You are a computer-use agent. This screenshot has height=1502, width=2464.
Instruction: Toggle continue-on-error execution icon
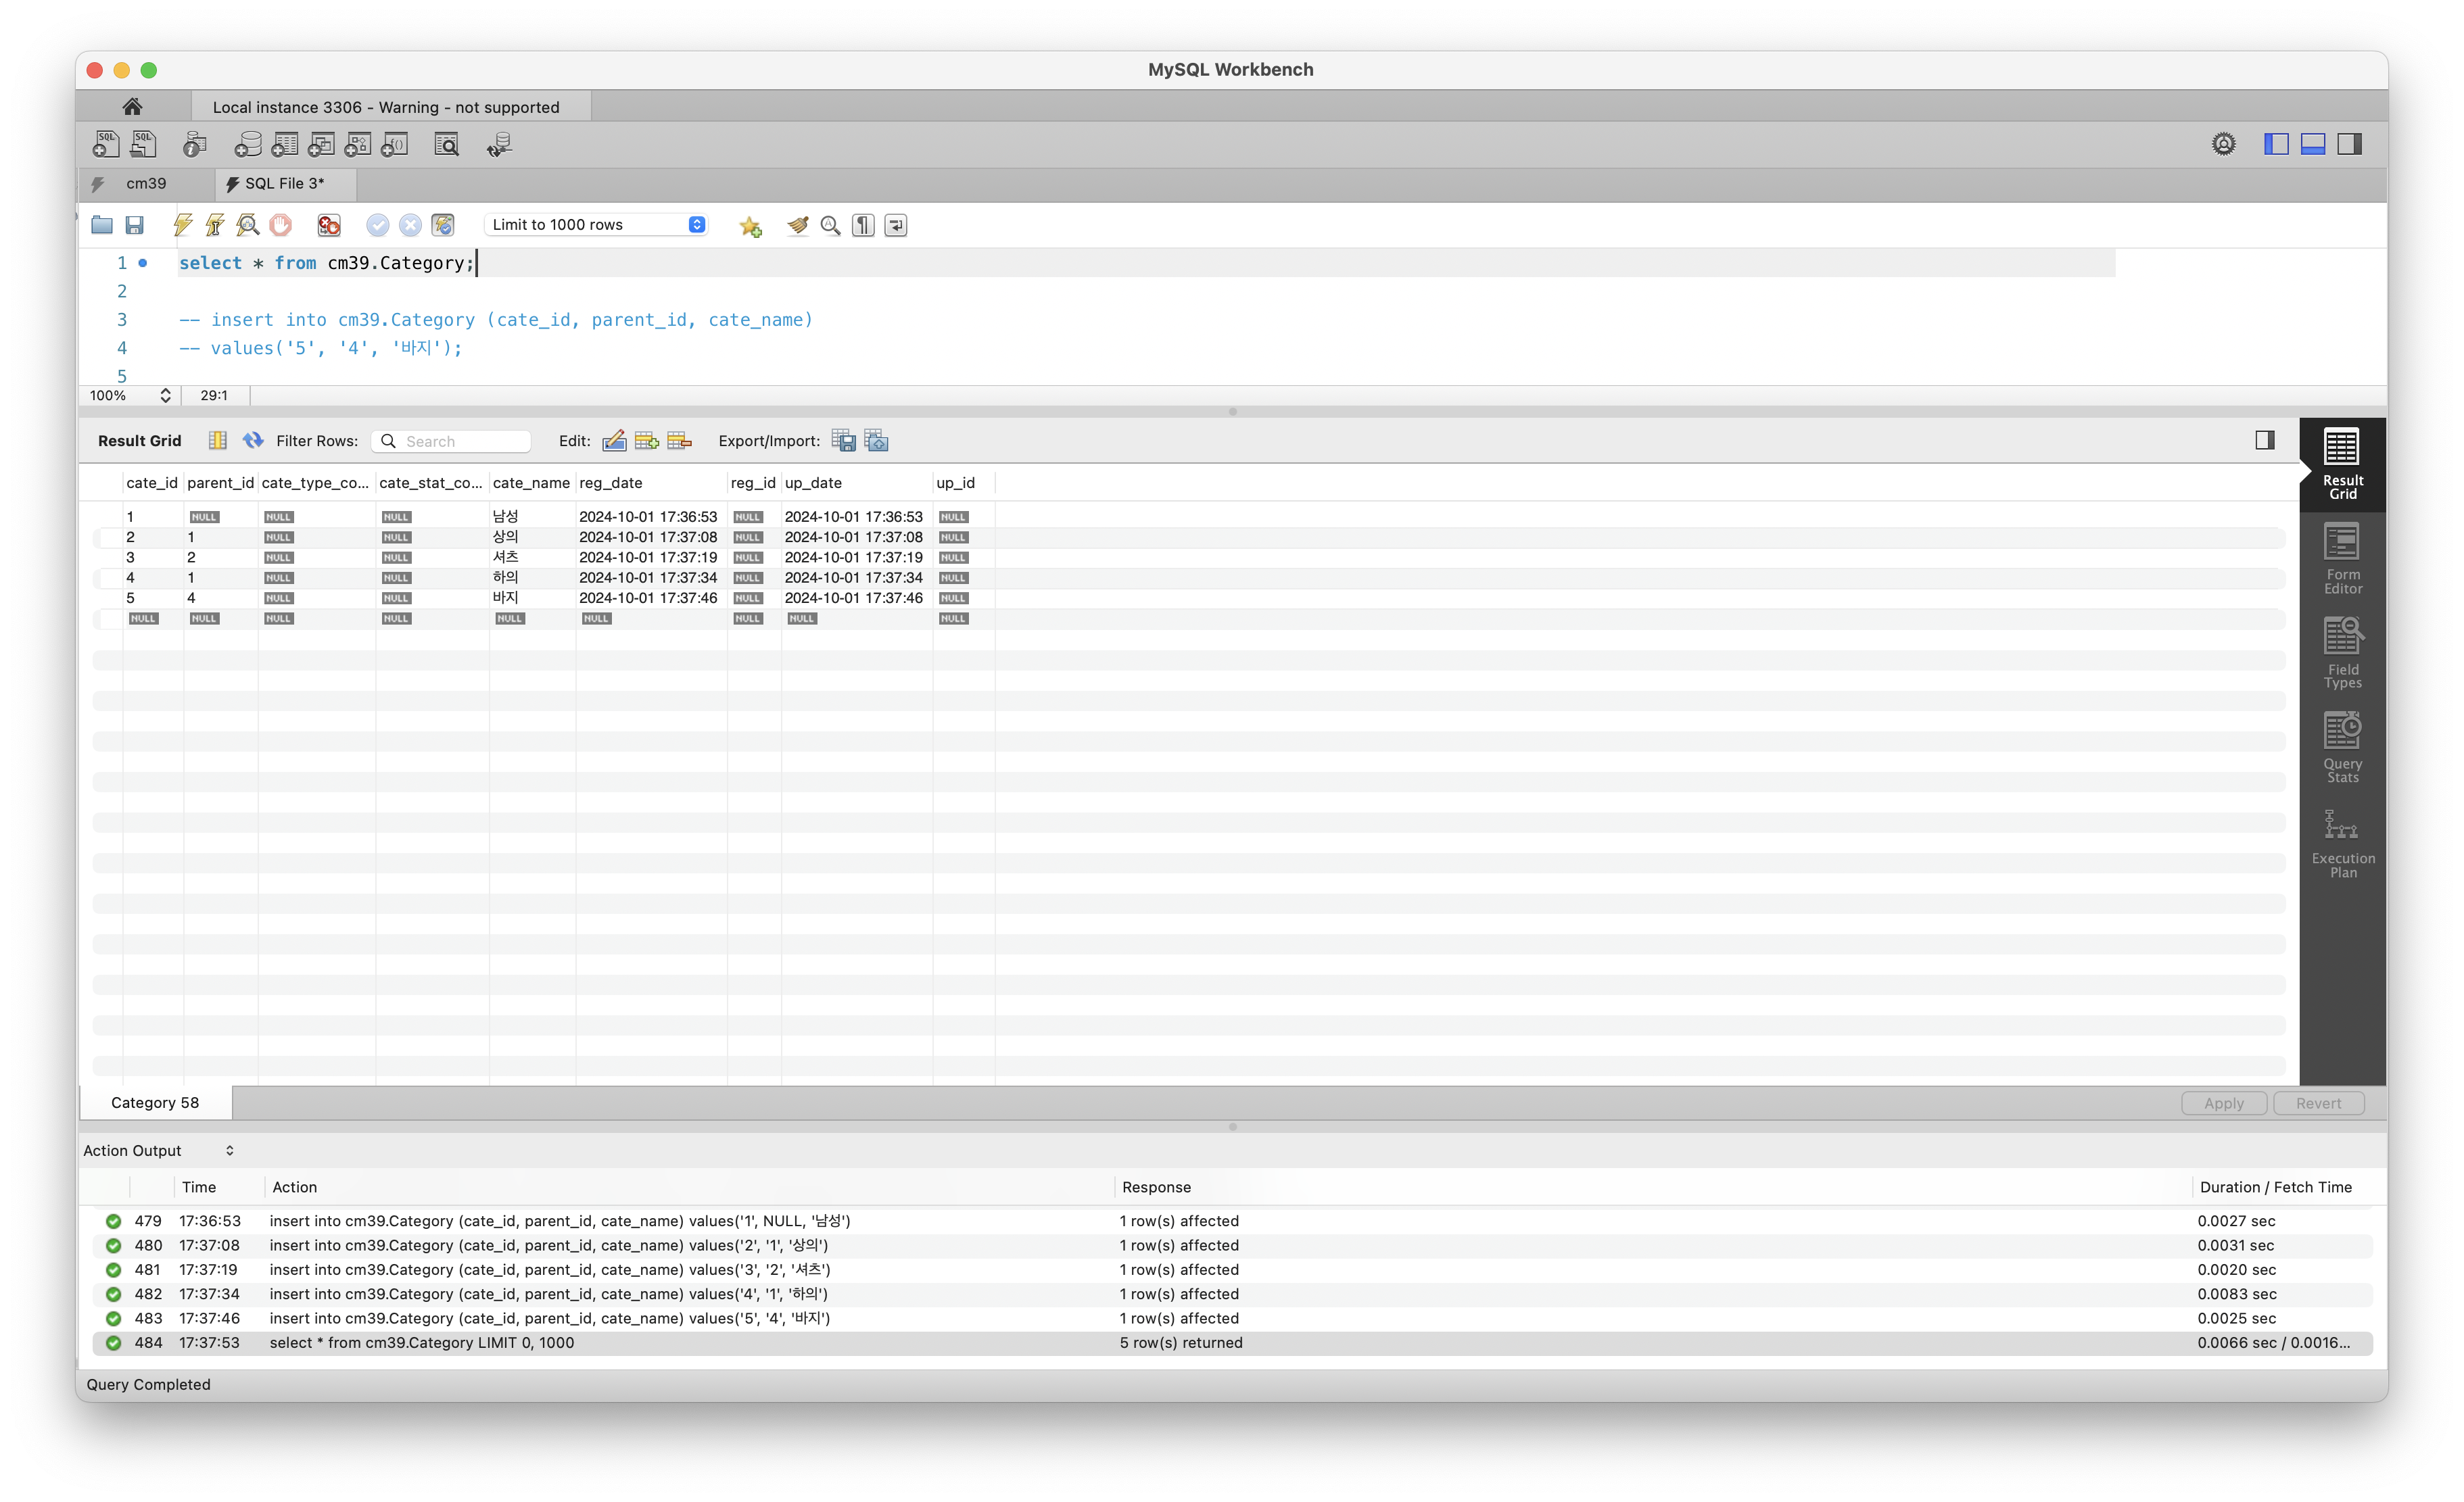click(329, 225)
